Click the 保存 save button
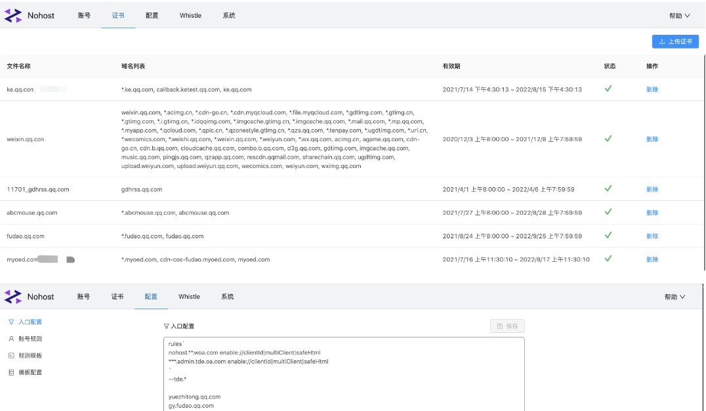Image resolution: width=706 pixels, height=411 pixels. pos(507,326)
